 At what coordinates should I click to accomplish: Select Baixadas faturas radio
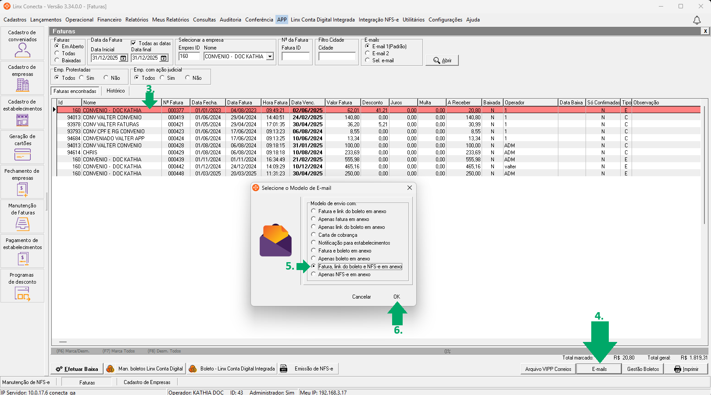(57, 60)
